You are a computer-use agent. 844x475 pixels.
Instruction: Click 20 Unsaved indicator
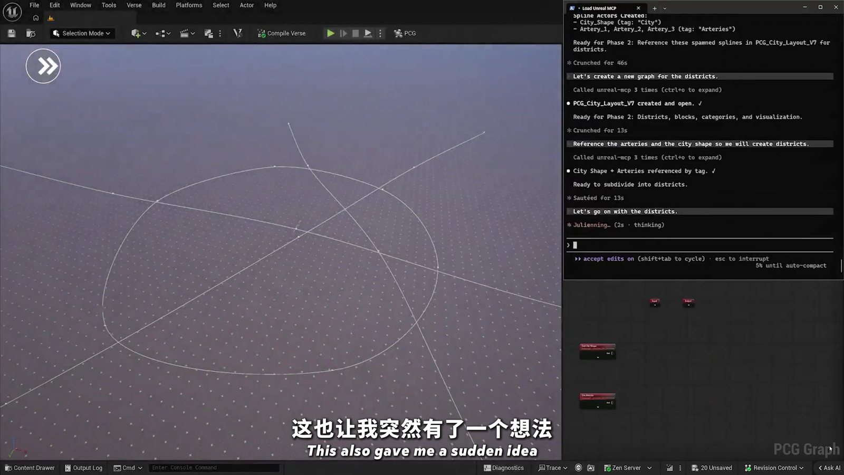712,468
